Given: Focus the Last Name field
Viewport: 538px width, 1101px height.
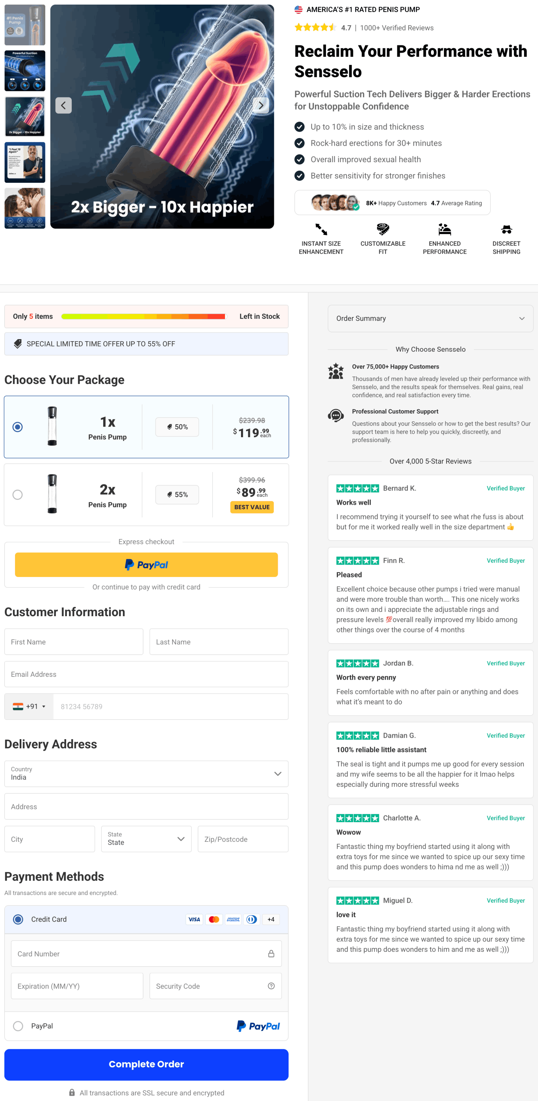Looking at the screenshot, I should coord(219,641).
